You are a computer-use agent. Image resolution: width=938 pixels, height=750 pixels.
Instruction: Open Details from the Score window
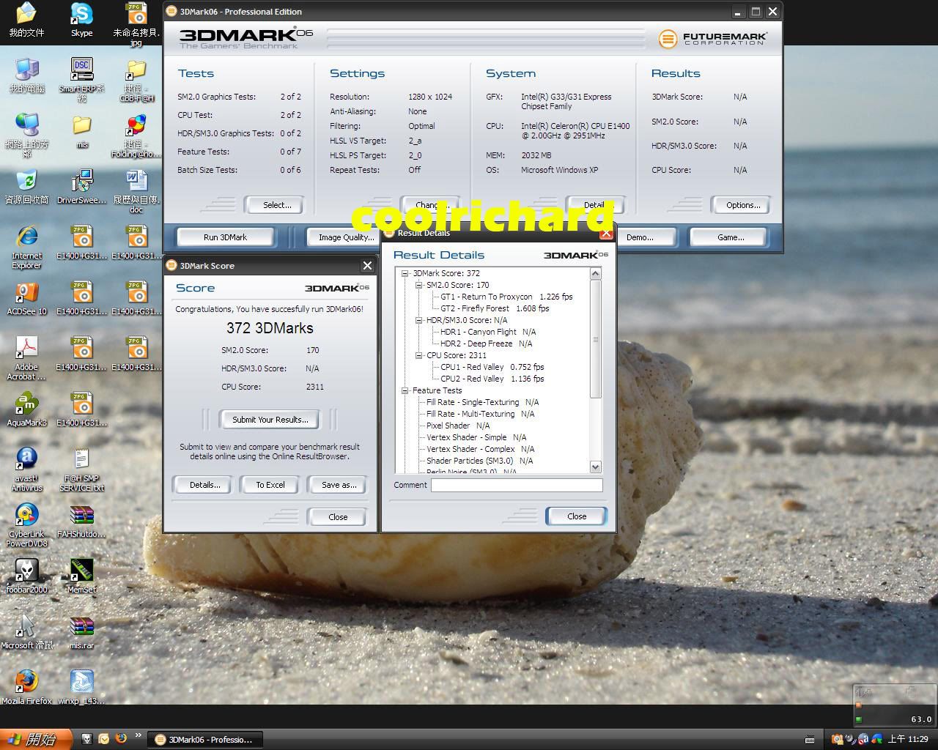pyautogui.click(x=204, y=485)
